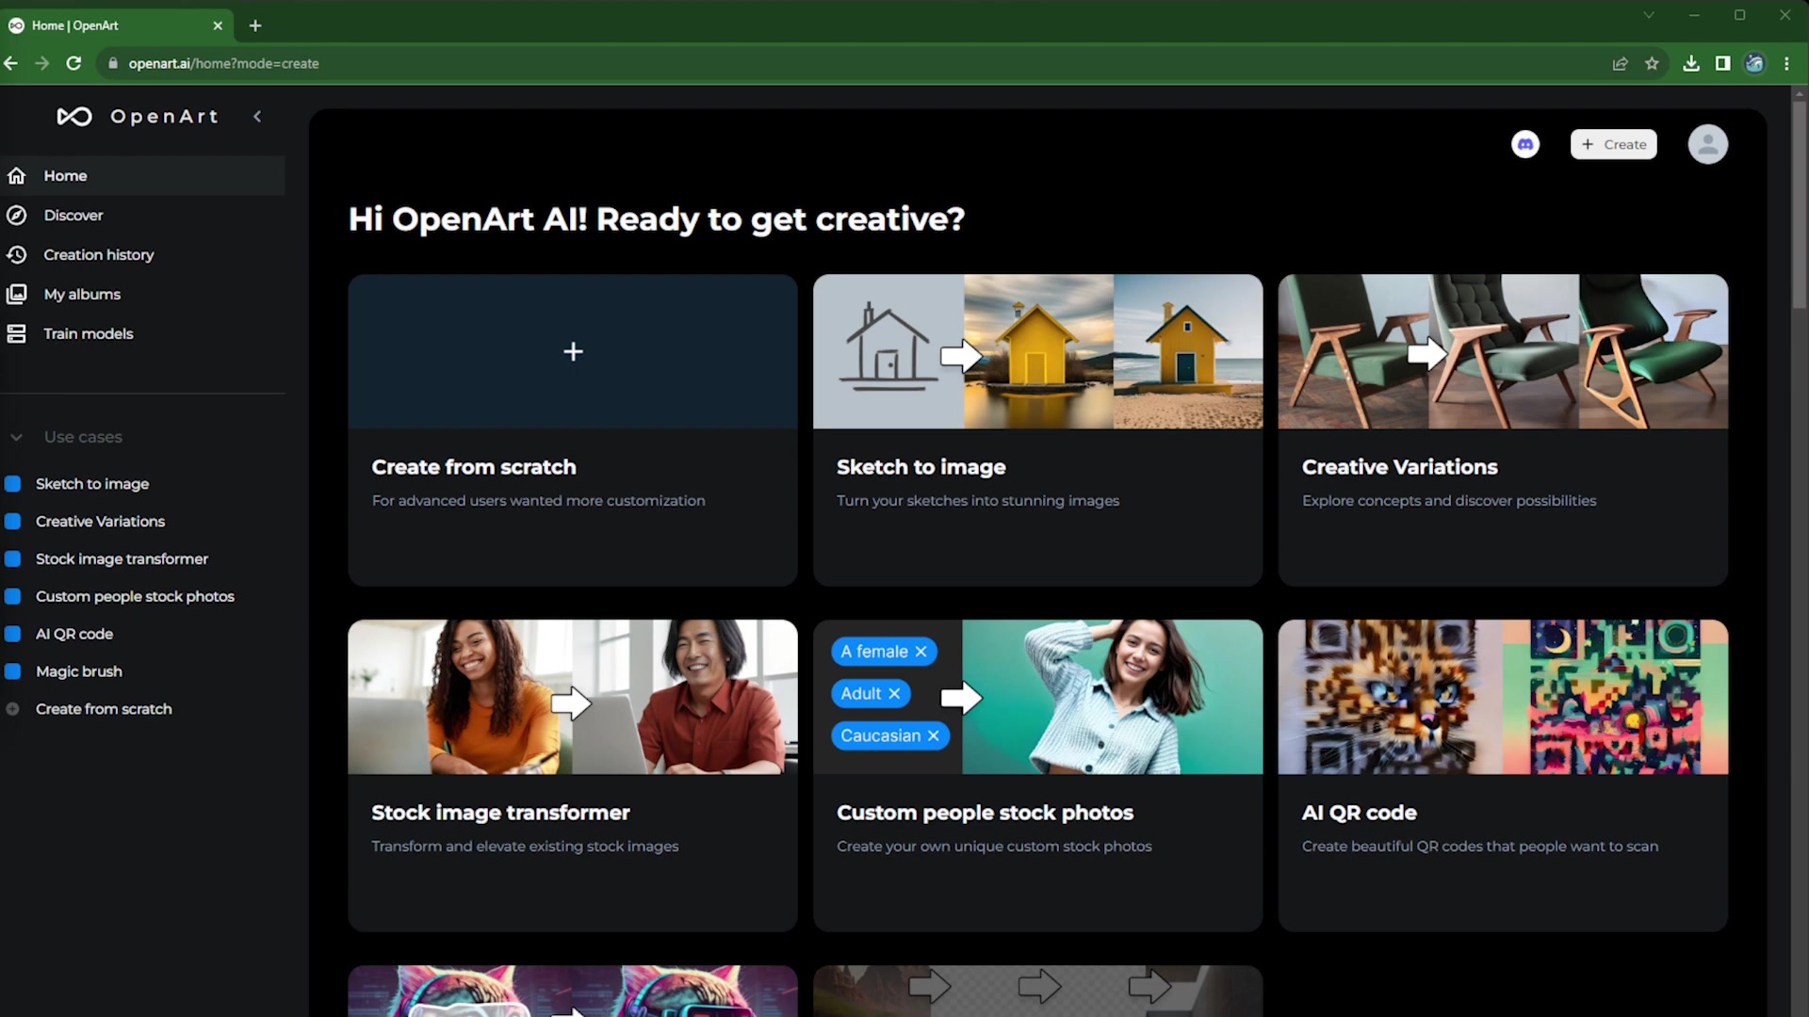
Task: Go to Home in the sidebar menu
Action: coord(142,176)
